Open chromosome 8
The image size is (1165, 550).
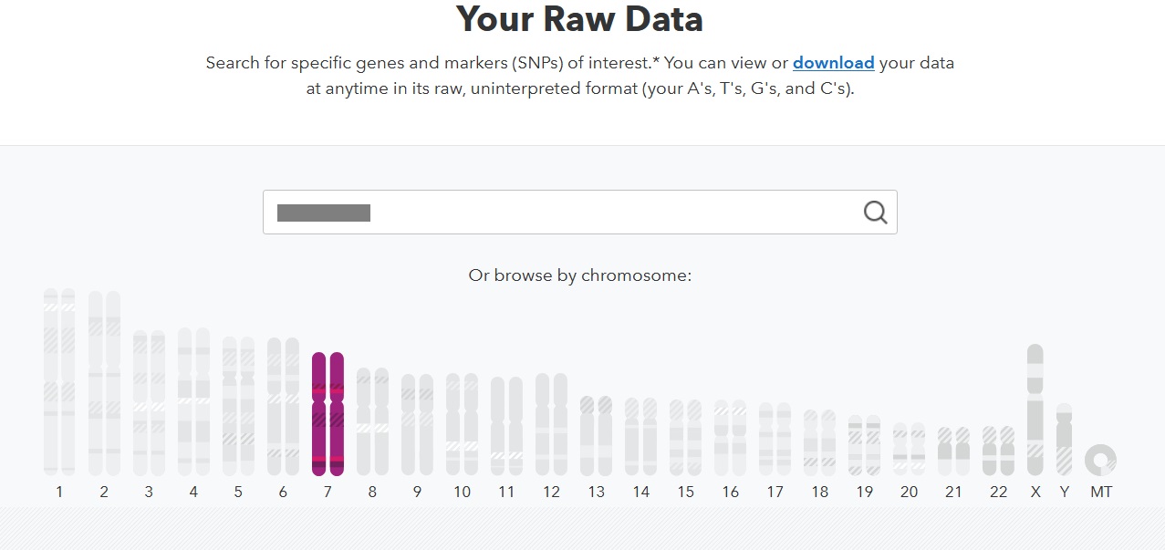[372, 420]
